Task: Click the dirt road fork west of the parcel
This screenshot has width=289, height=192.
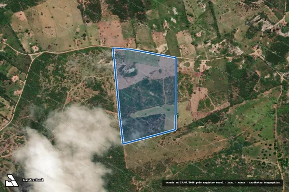Action: coord(32,55)
